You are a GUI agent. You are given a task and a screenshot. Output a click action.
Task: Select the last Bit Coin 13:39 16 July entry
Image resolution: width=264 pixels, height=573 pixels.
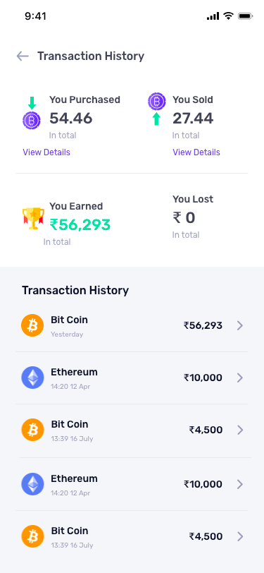(x=132, y=536)
